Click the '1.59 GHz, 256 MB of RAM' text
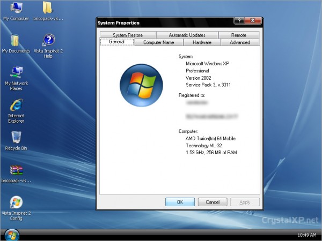The height and width of the screenshot is (241, 322). [x=211, y=153]
